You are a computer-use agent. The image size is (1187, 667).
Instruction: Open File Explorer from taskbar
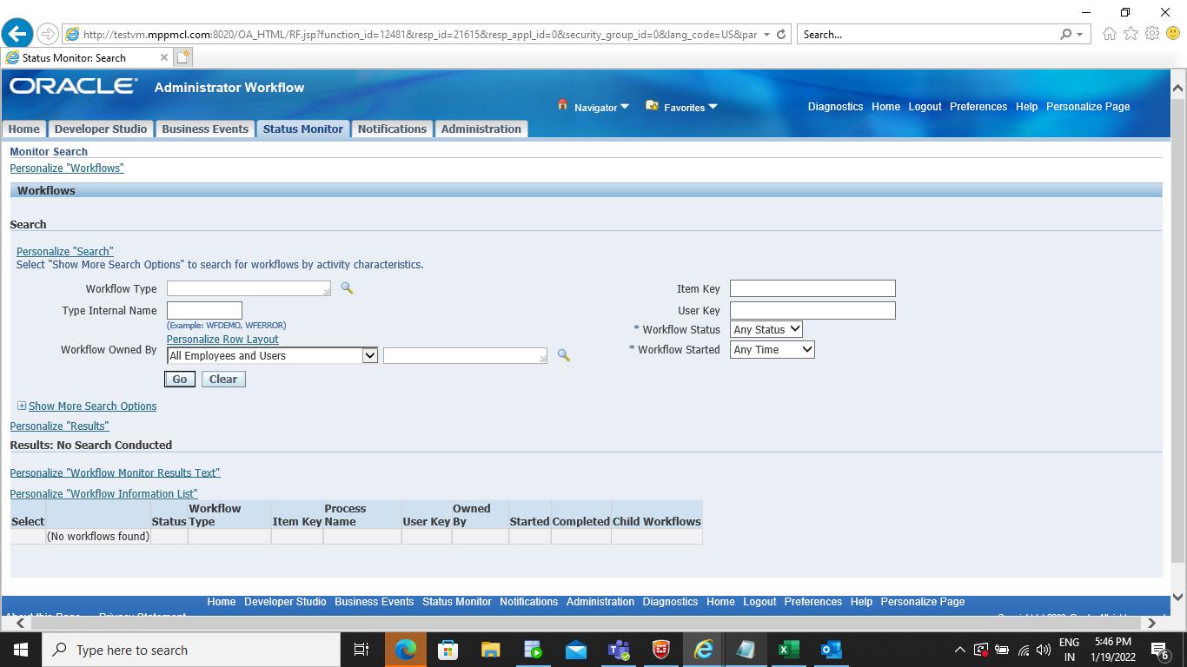tap(490, 650)
